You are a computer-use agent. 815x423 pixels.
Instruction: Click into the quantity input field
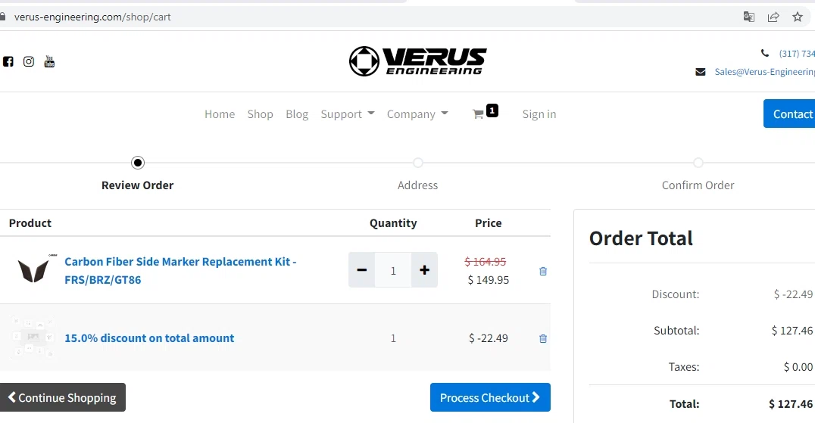click(x=393, y=270)
